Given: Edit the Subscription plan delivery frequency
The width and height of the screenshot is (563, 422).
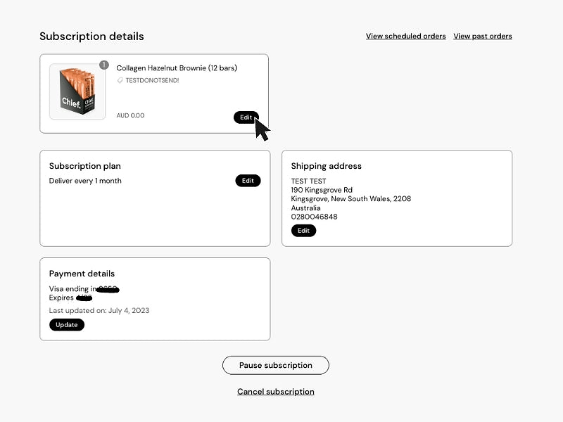Looking at the screenshot, I should (248, 181).
